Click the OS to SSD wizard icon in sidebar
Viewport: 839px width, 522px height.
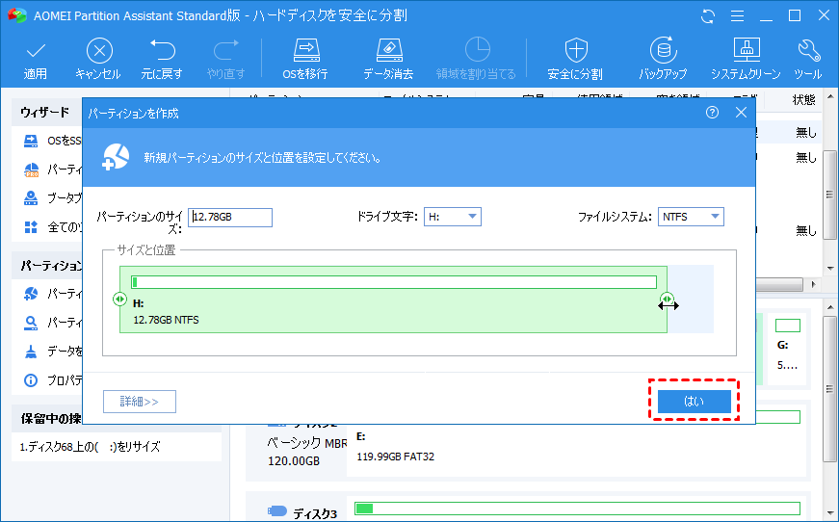pos(31,141)
